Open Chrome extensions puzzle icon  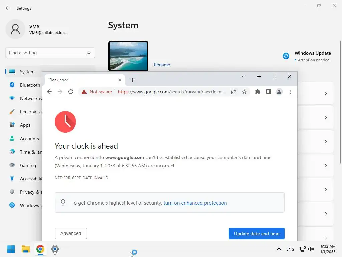(x=258, y=92)
